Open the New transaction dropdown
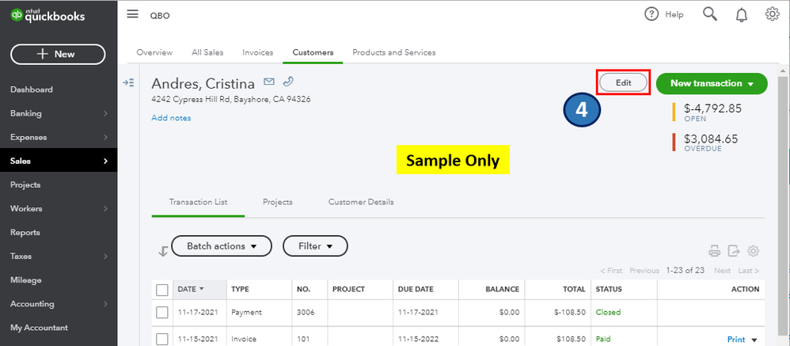 point(712,83)
